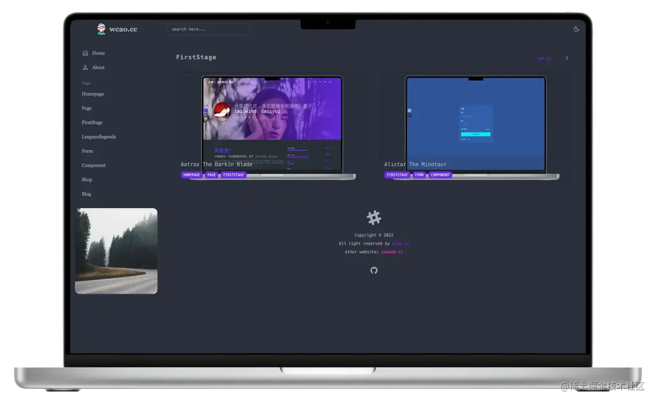This screenshot has width=656, height=403.
Task: Click the 'Copyright © 2022' footer text
Action: point(374,235)
